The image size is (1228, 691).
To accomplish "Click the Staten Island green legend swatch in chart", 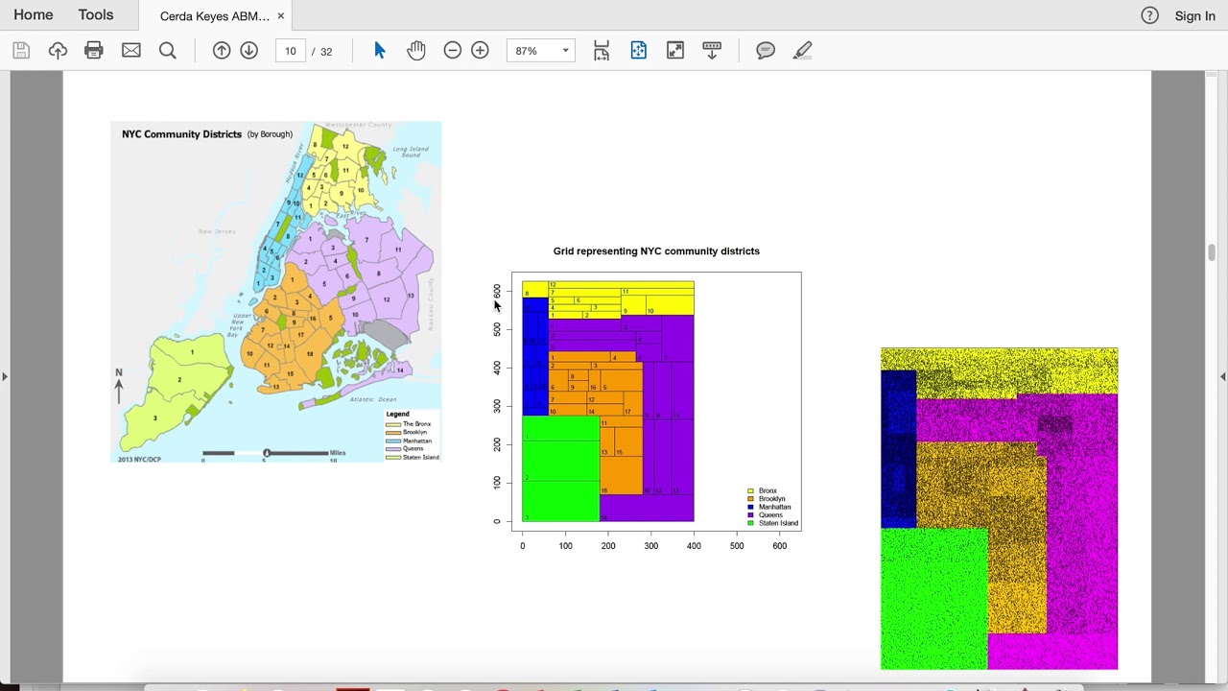I will [x=750, y=523].
